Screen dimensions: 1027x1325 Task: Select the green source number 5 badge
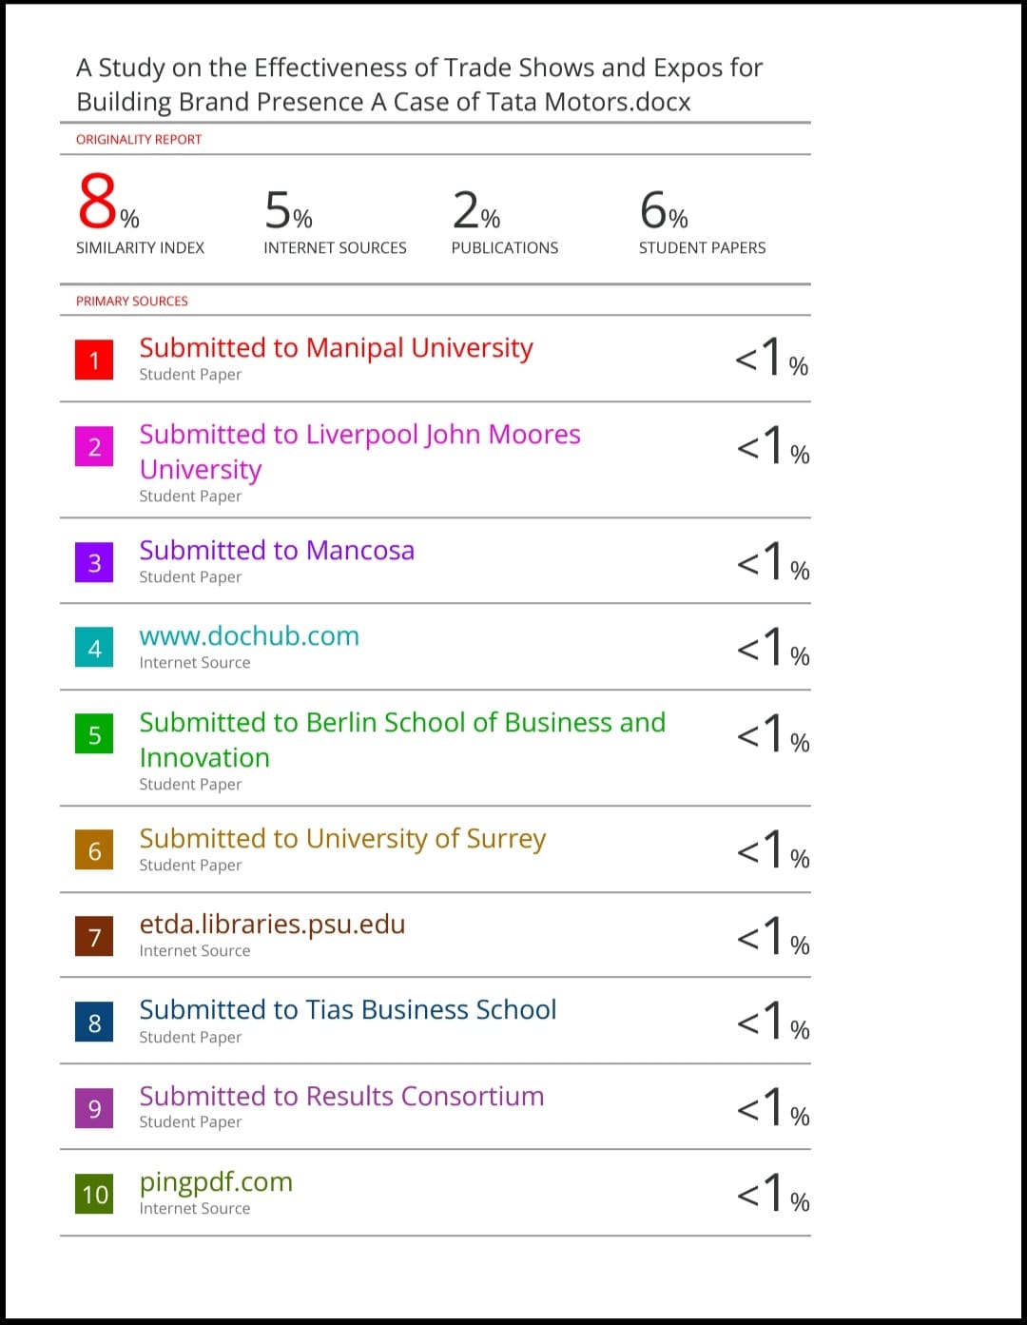pos(94,733)
